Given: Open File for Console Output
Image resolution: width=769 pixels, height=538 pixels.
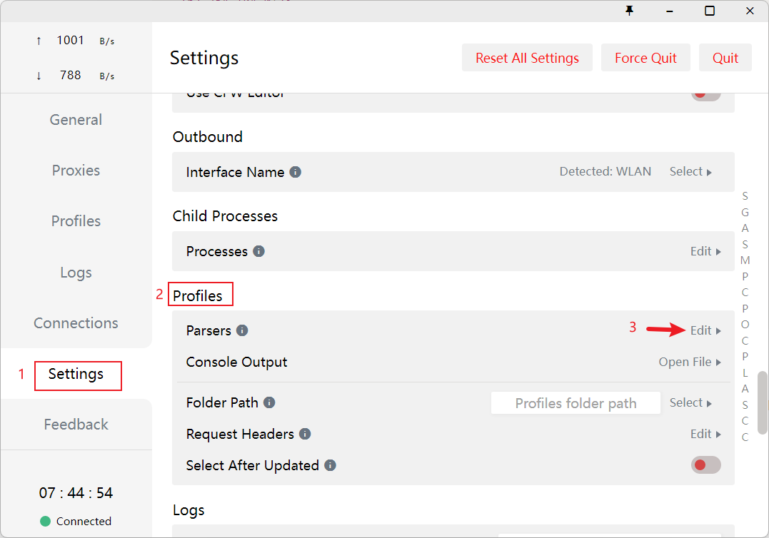Looking at the screenshot, I should click(690, 362).
